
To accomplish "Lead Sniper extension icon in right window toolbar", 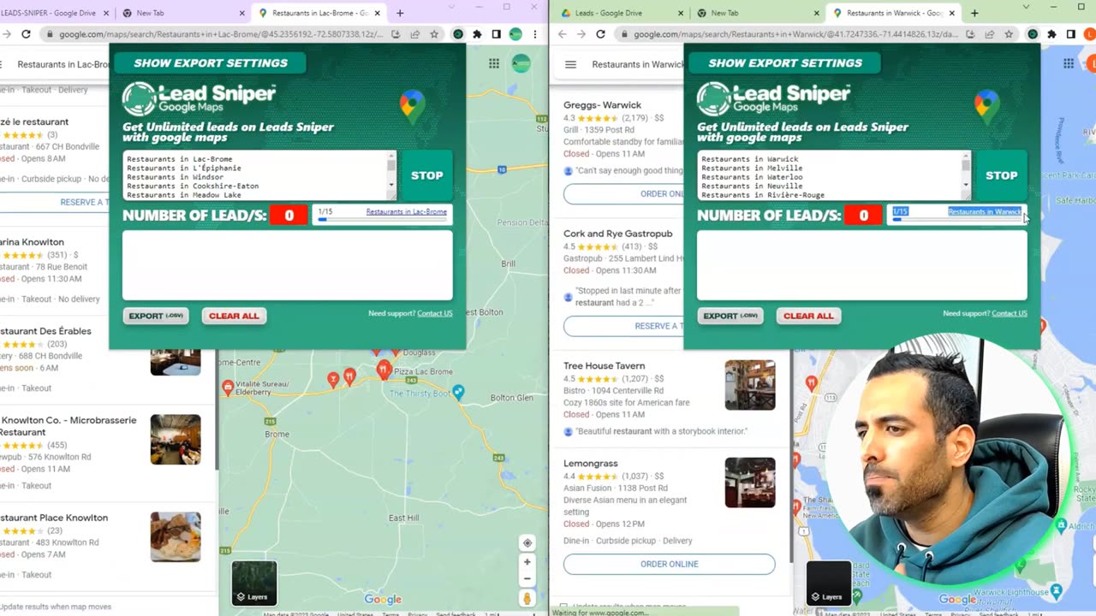I will tap(1033, 34).
